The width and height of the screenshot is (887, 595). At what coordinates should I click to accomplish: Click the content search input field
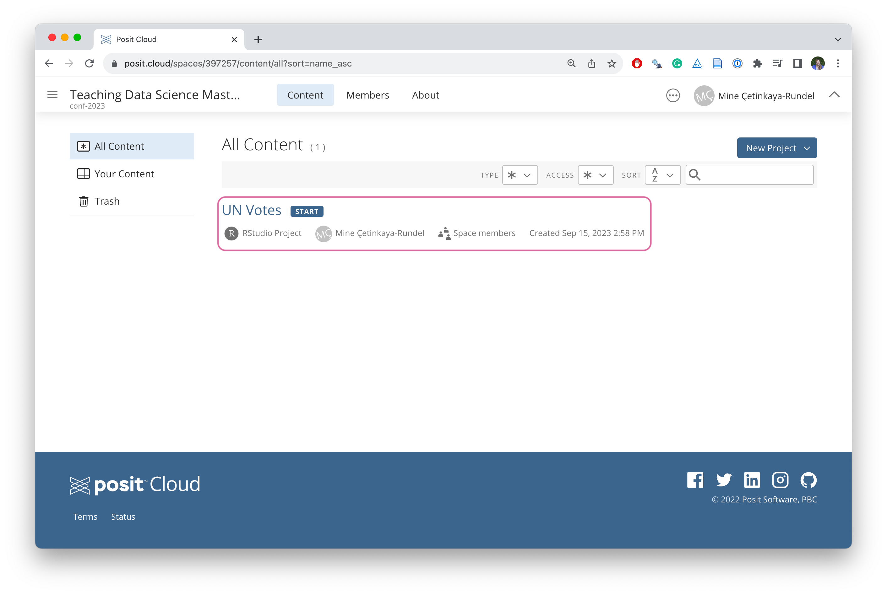756,175
